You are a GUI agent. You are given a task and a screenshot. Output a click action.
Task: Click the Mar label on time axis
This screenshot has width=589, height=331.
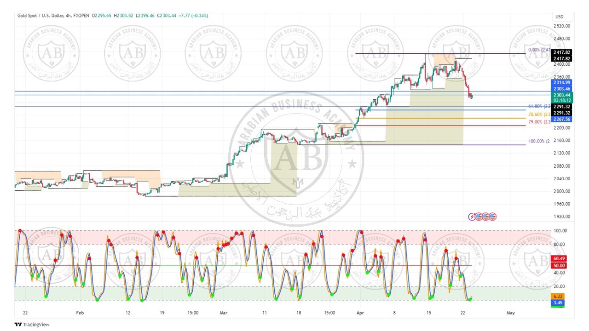(224, 313)
